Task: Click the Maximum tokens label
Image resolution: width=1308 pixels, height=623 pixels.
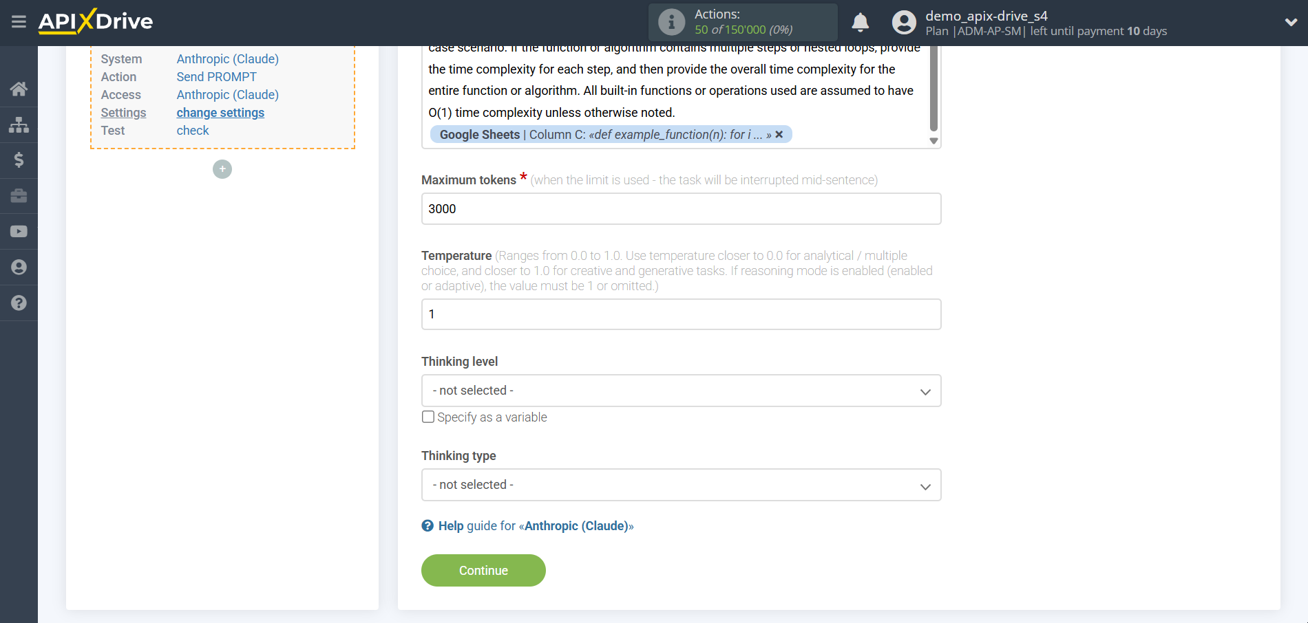Action: click(469, 180)
